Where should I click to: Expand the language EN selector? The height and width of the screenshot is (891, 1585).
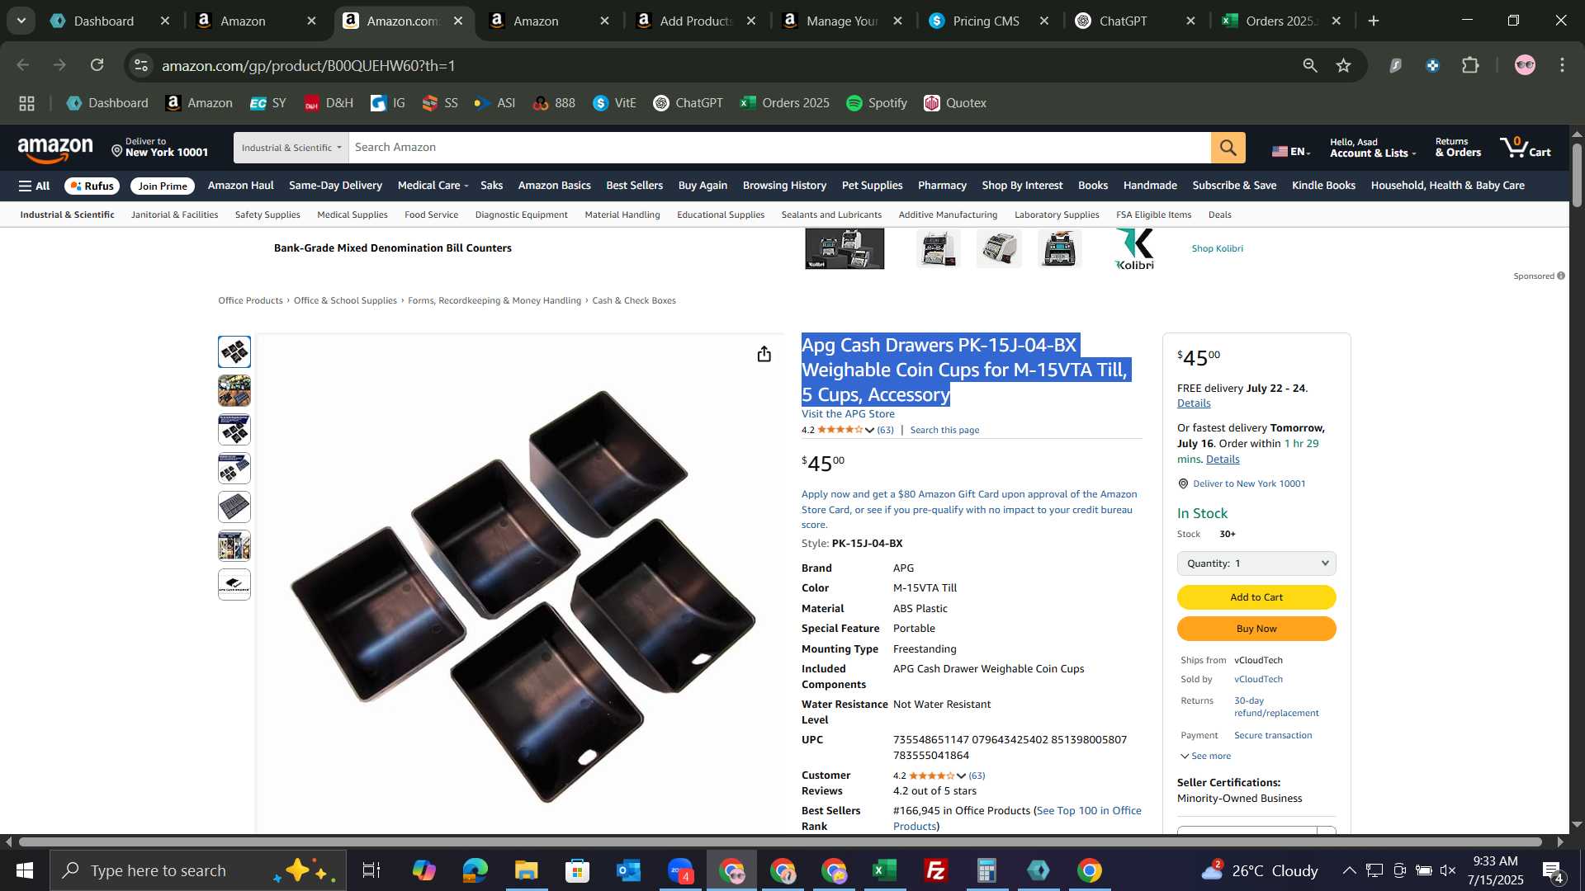1290,151
